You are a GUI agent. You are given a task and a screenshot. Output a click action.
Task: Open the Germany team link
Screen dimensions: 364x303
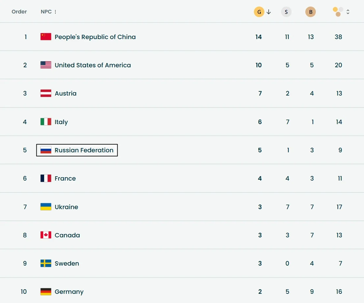pyautogui.click(x=69, y=292)
